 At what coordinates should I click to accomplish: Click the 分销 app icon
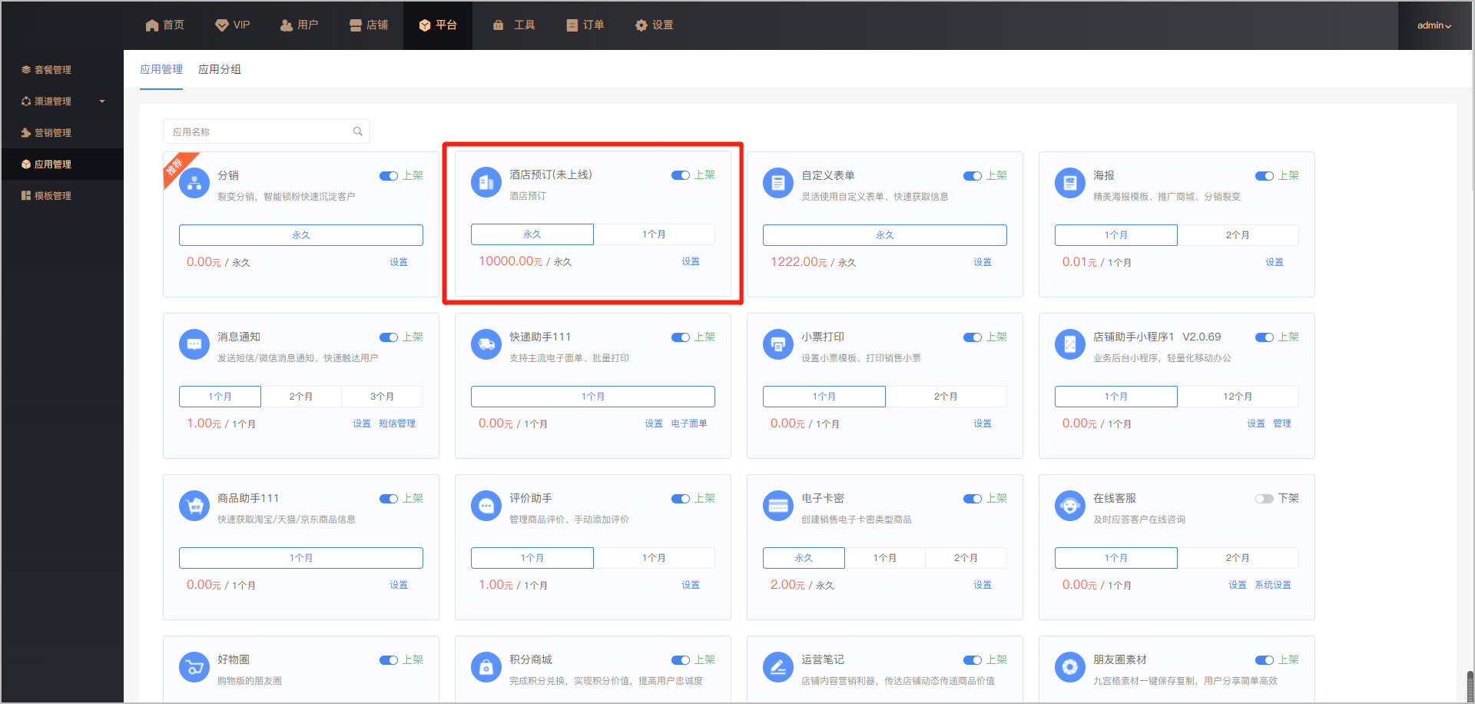[194, 184]
